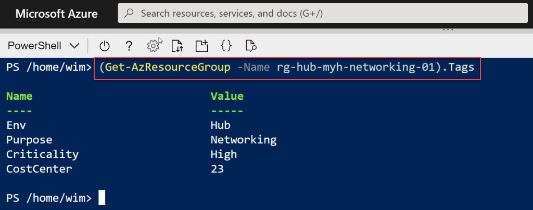533x210 pixels.
Task: Click the dropdown chevron beside PowerShell
Action: (74, 46)
